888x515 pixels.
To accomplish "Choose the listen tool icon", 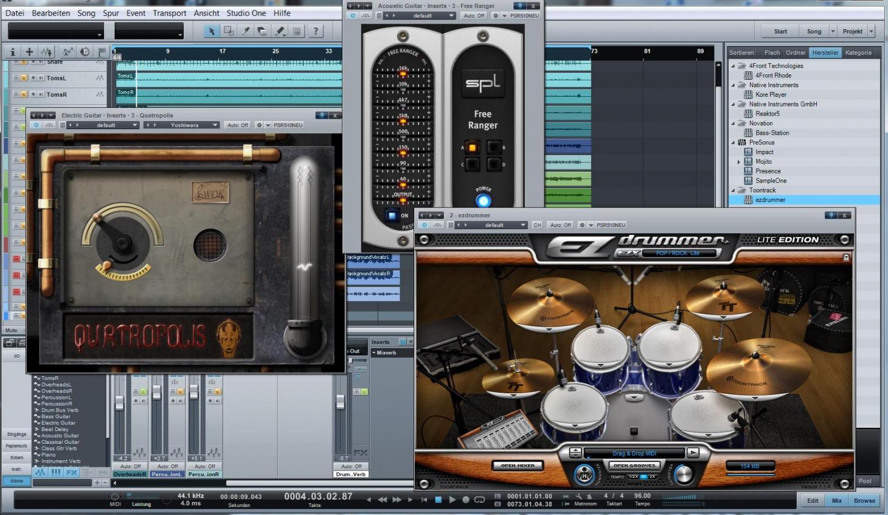I will pyautogui.click(x=297, y=31).
